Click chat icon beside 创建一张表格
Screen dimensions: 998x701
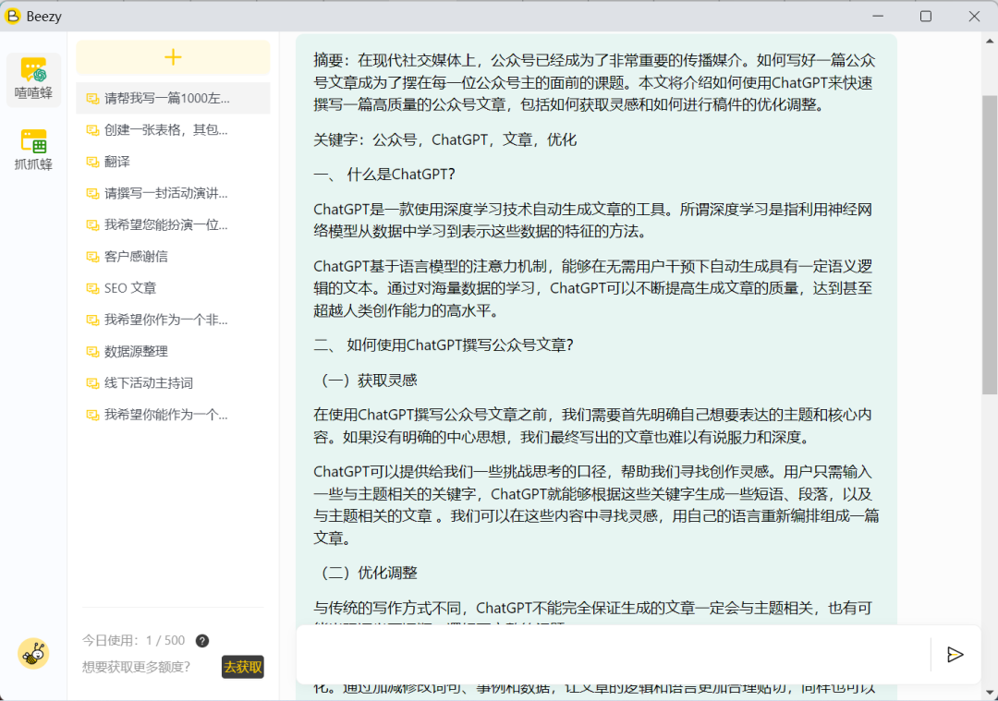pos(92,130)
